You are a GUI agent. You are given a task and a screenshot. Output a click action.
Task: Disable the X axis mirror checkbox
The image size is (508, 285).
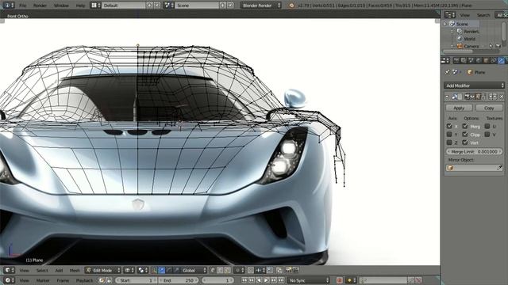pyautogui.click(x=449, y=127)
